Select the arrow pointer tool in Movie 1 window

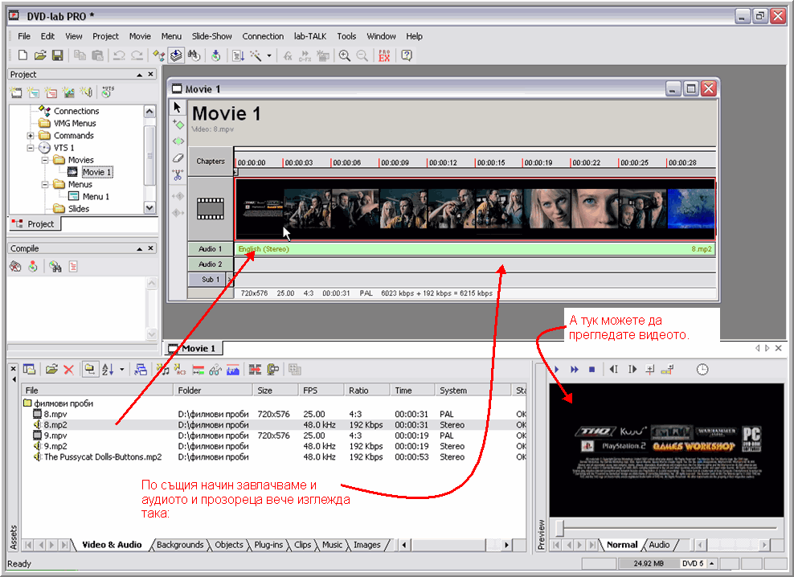point(178,108)
